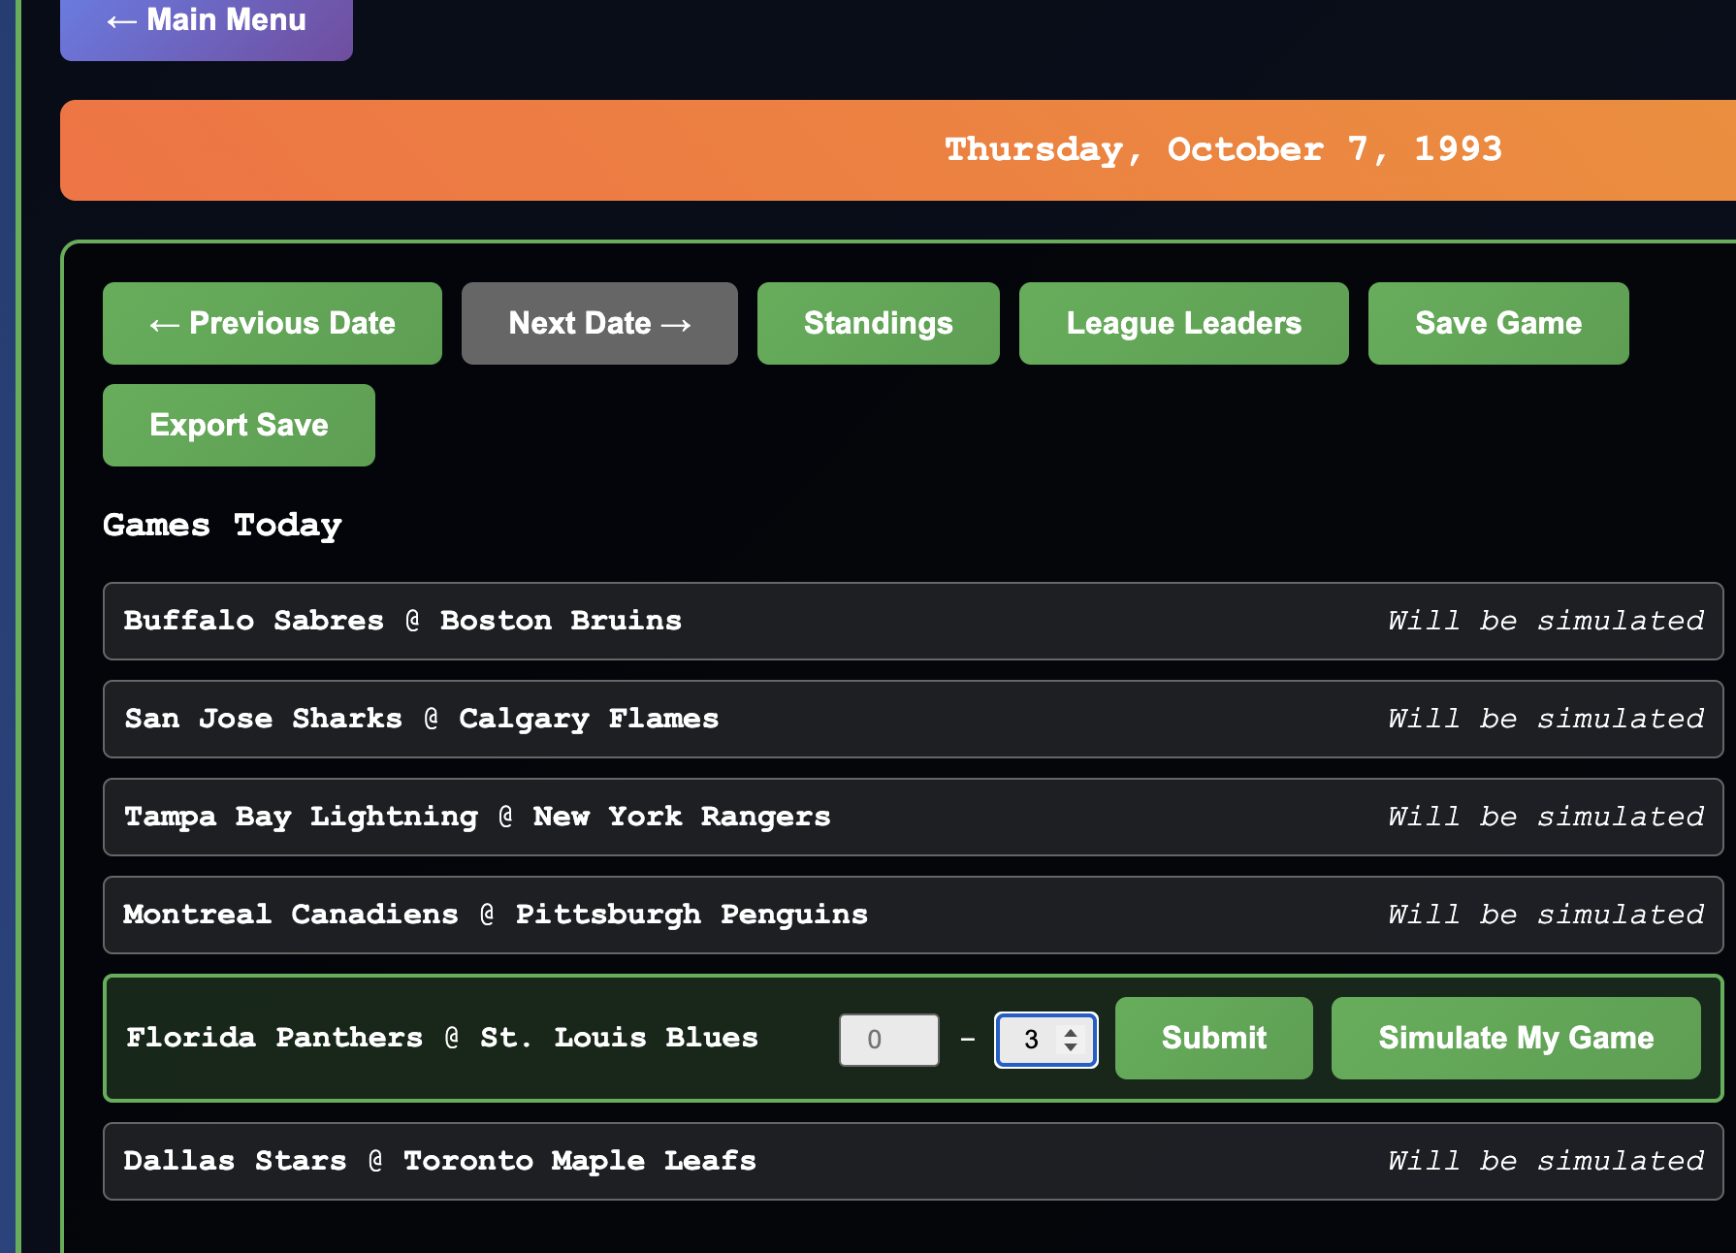Open the Standings page

pyautogui.click(x=877, y=323)
